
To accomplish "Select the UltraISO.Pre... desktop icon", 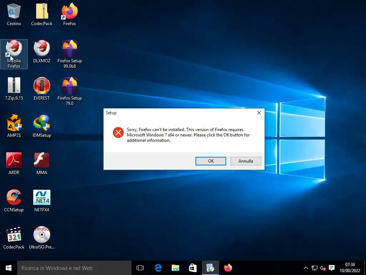I will [42, 238].
